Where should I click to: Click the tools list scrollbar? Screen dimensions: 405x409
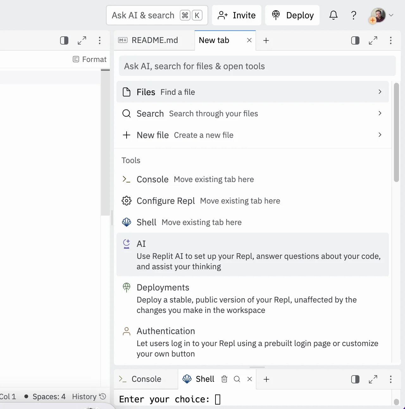click(x=396, y=132)
